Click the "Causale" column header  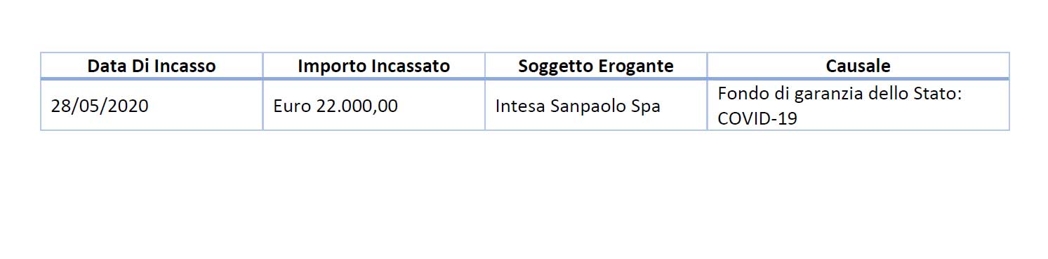click(x=858, y=66)
